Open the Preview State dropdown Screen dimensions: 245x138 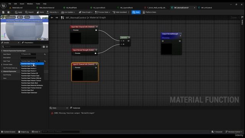pyautogui.click(x=103, y=12)
